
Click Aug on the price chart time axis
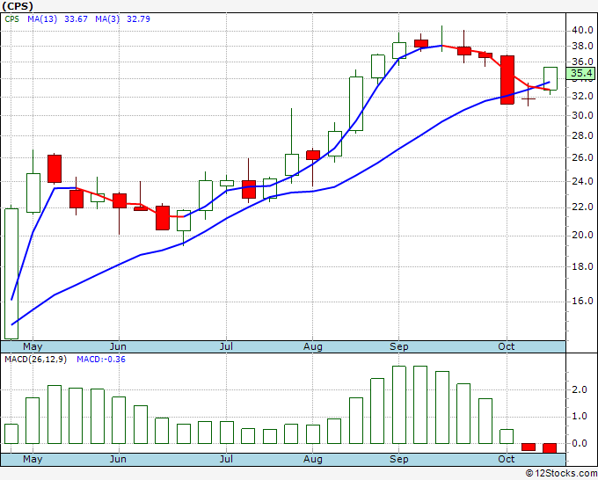(x=313, y=346)
